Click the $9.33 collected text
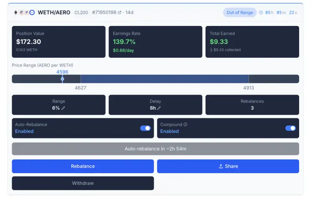 click(x=227, y=50)
